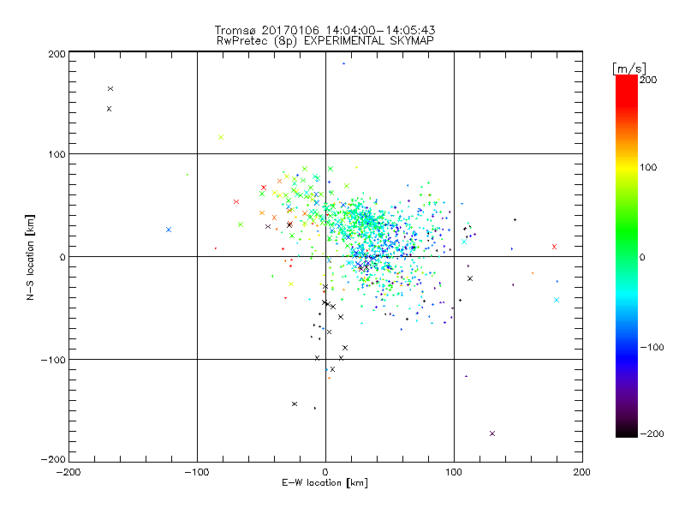Click the '-200' tick label on the N-S axis
Viewport: 685px width, 514px height.
pos(53,459)
